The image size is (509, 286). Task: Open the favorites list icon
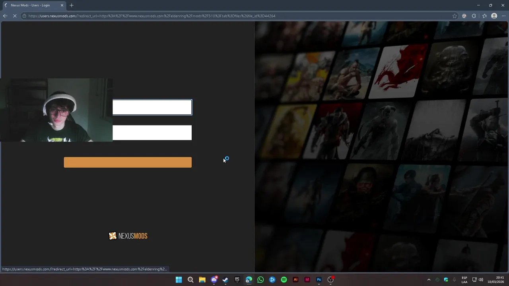pyautogui.click(x=484, y=16)
